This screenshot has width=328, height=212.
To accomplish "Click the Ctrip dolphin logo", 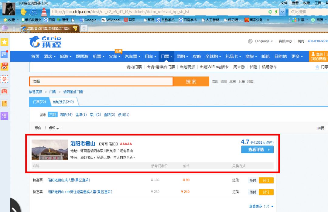I will point(35,42).
